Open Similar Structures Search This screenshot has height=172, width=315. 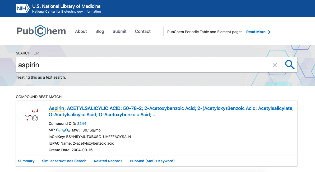click(x=64, y=161)
